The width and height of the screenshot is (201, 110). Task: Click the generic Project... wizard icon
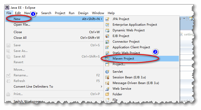107,64
